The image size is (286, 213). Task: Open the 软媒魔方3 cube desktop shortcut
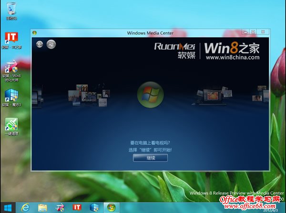pyautogui.click(x=11, y=98)
